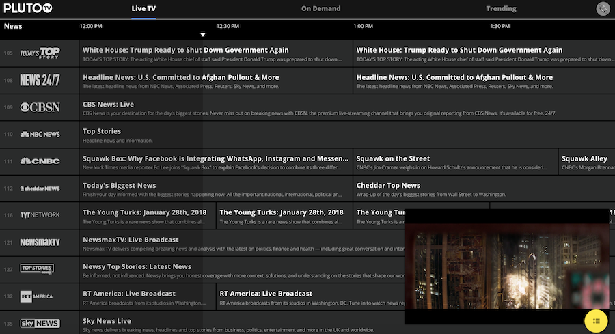The height and width of the screenshot is (334, 615).
Task: Open the Trending tab
Action: [501, 9]
